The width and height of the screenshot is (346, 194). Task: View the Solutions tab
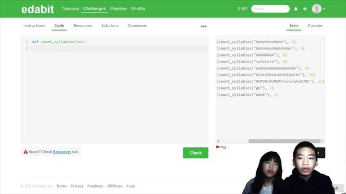110,25
